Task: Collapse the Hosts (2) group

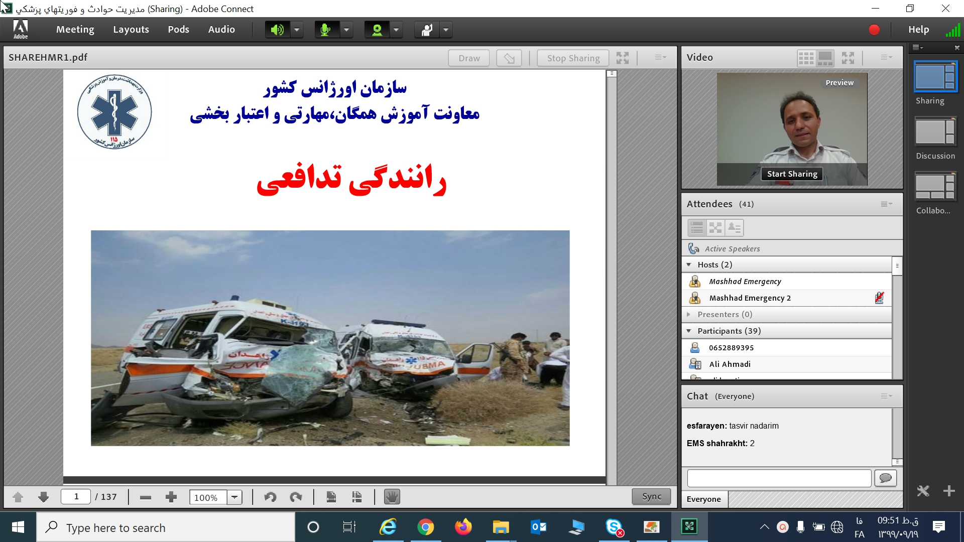Action: pyautogui.click(x=689, y=264)
